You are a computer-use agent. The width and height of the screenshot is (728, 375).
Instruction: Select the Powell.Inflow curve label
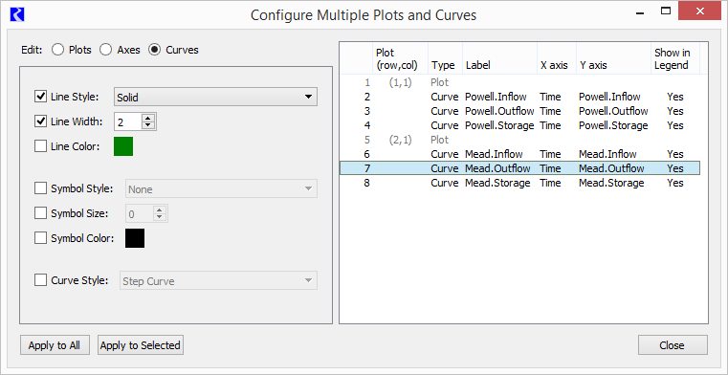(x=496, y=97)
